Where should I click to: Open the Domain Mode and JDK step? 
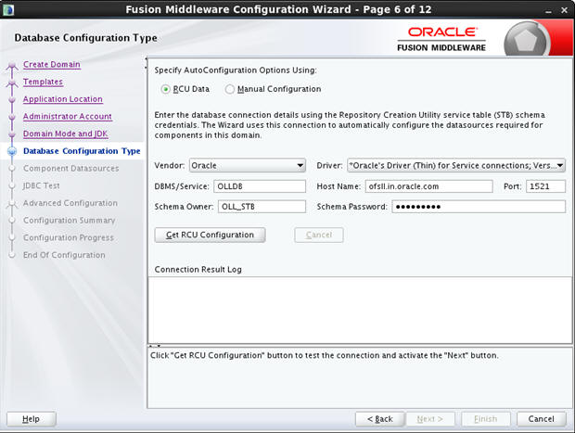coord(66,134)
